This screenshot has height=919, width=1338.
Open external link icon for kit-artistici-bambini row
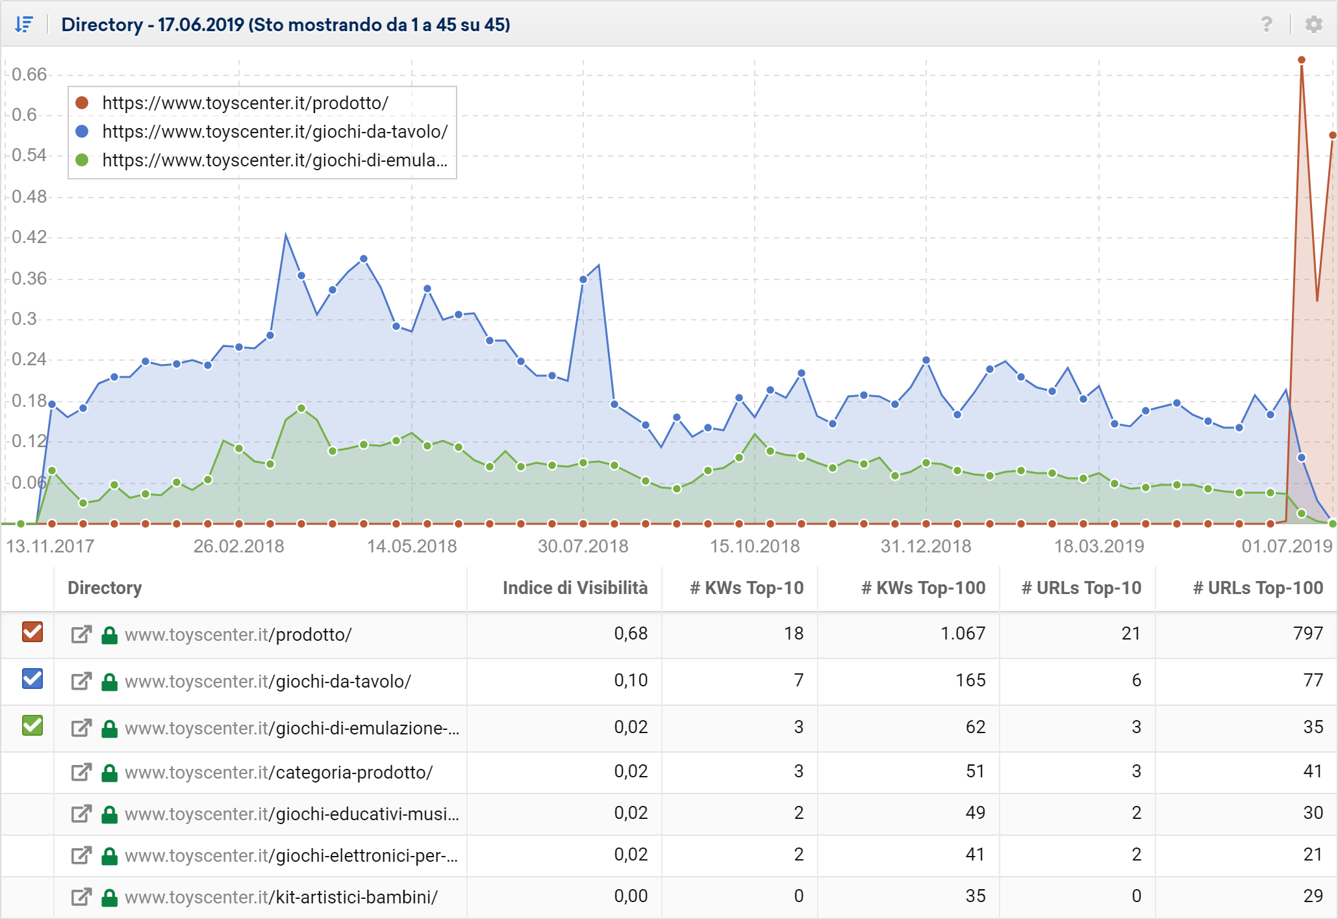81,897
